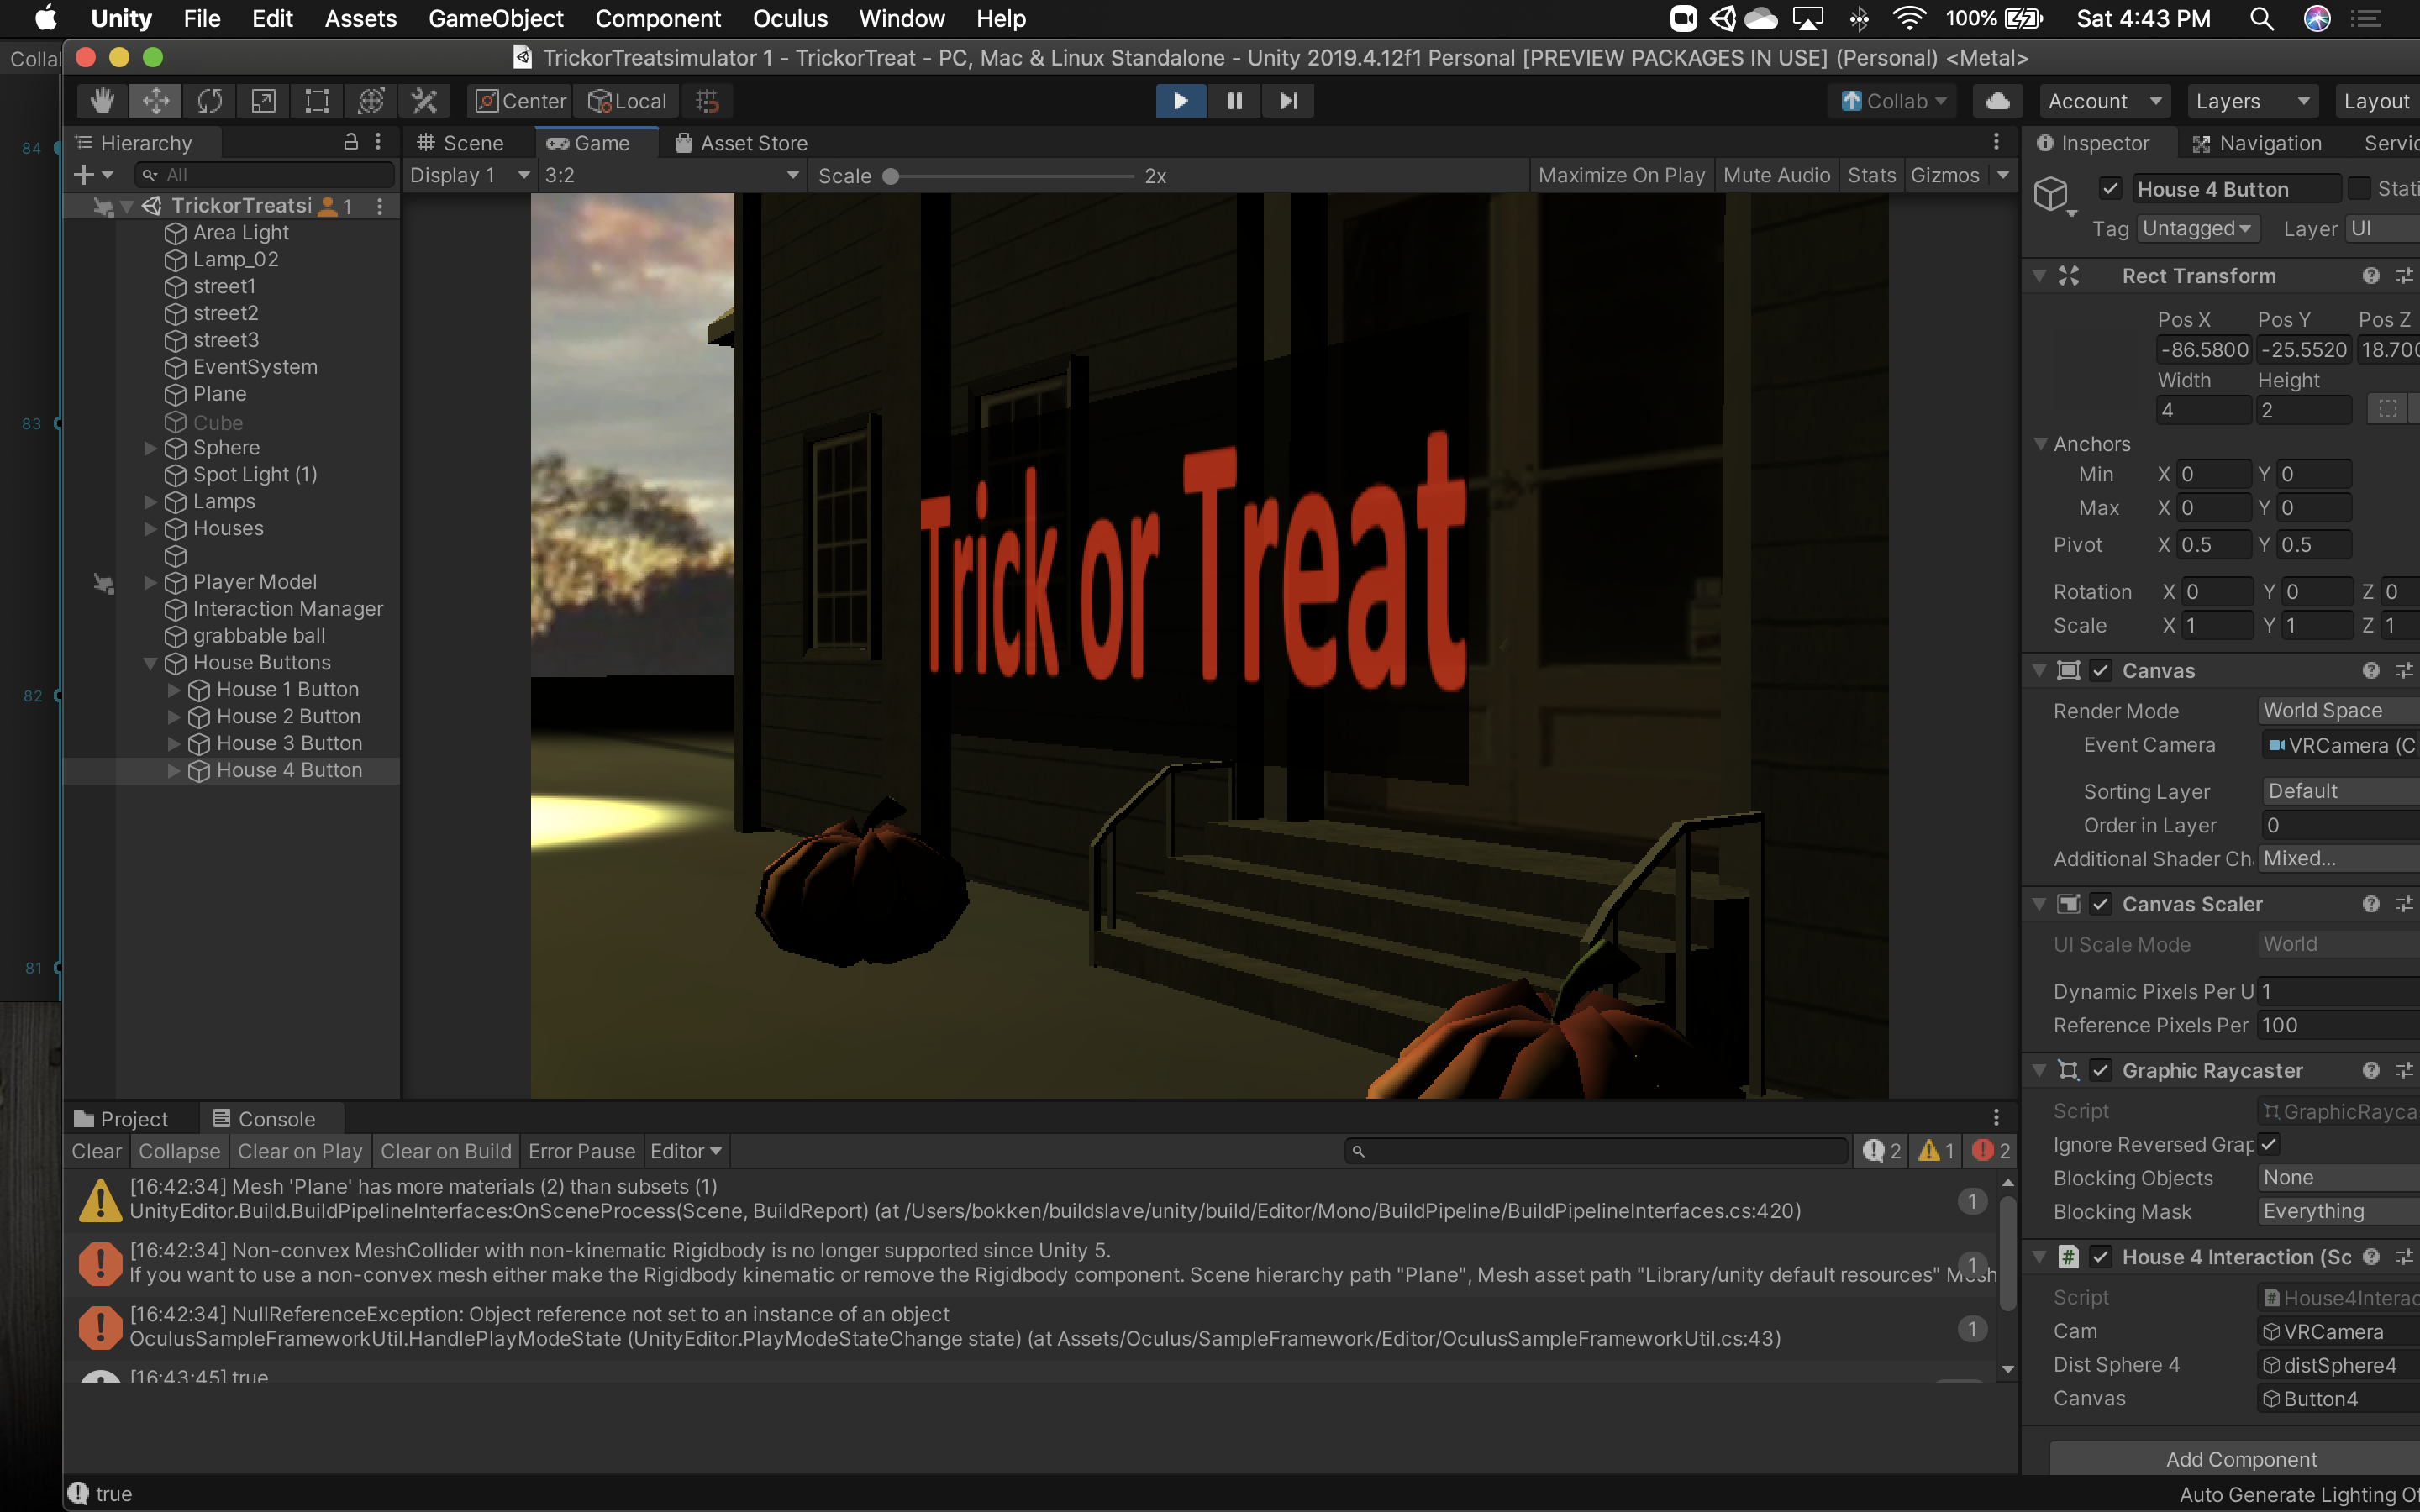Click Clear in the Console

(x=96, y=1151)
